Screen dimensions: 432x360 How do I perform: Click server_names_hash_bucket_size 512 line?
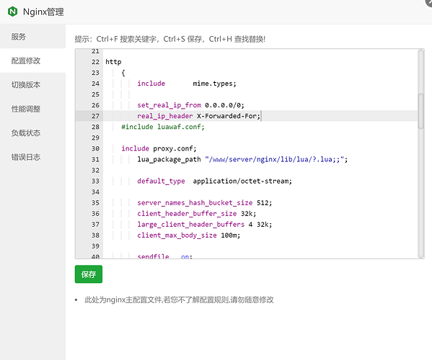pos(204,203)
